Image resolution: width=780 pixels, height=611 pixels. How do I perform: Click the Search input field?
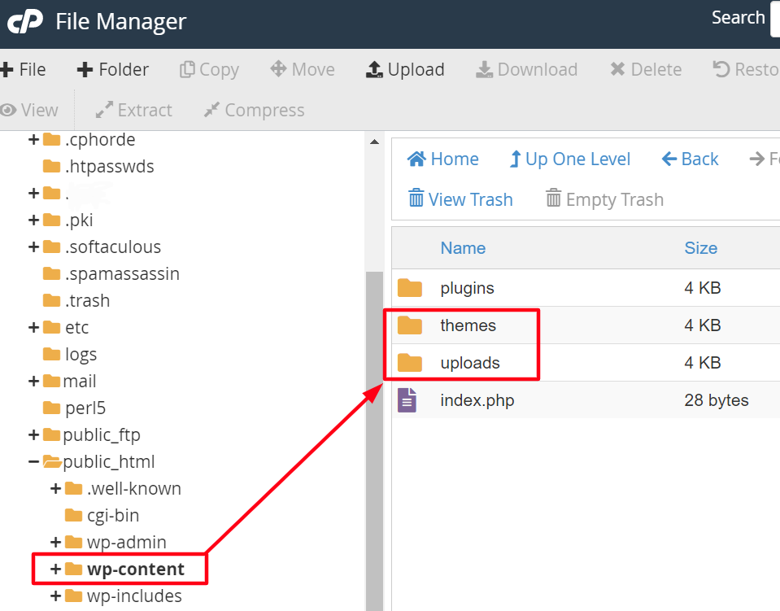775,19
